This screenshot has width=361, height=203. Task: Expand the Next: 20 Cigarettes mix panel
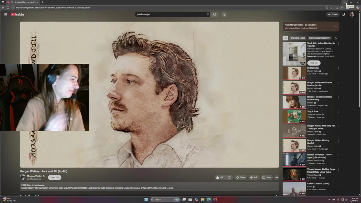335,27
